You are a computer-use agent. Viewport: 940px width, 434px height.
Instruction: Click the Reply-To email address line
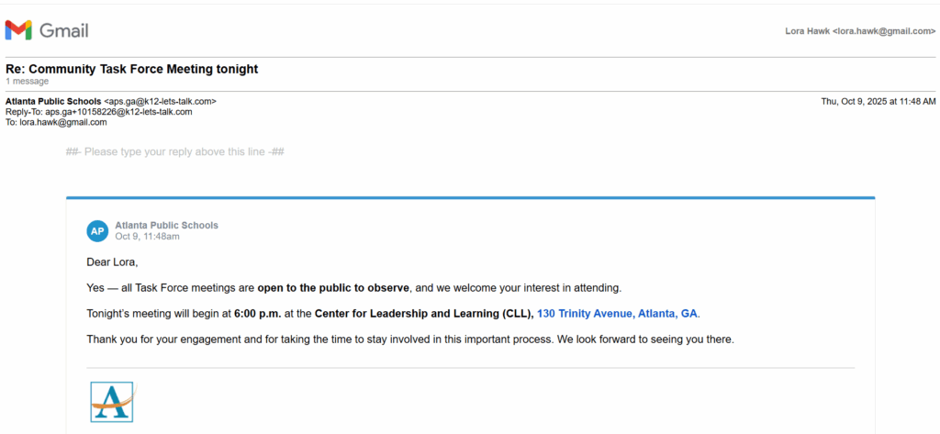[99, 112]
